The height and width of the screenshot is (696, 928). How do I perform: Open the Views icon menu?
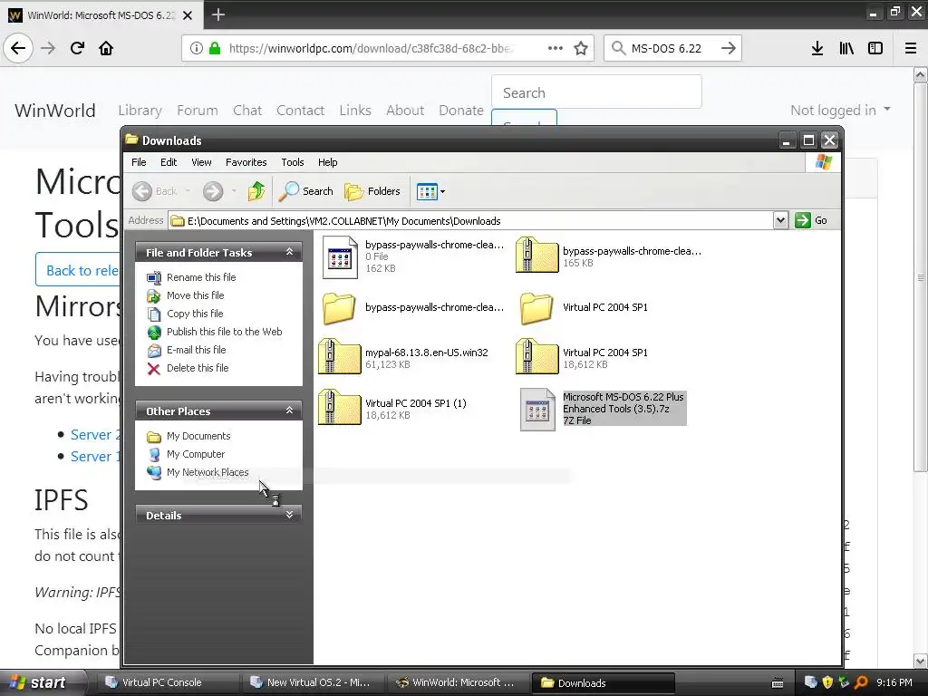430,191
